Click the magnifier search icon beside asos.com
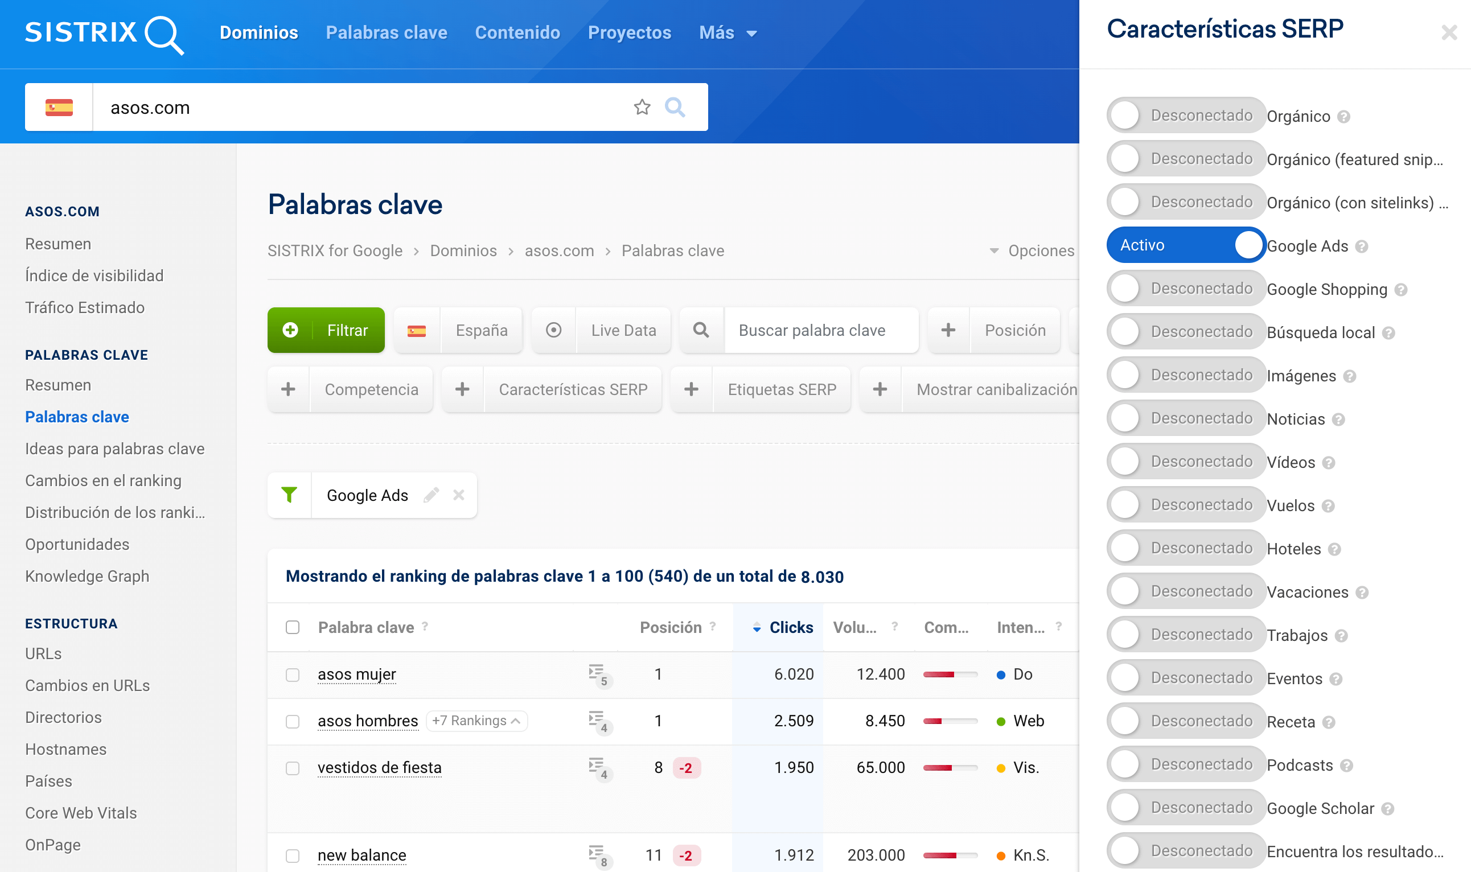 675,107
